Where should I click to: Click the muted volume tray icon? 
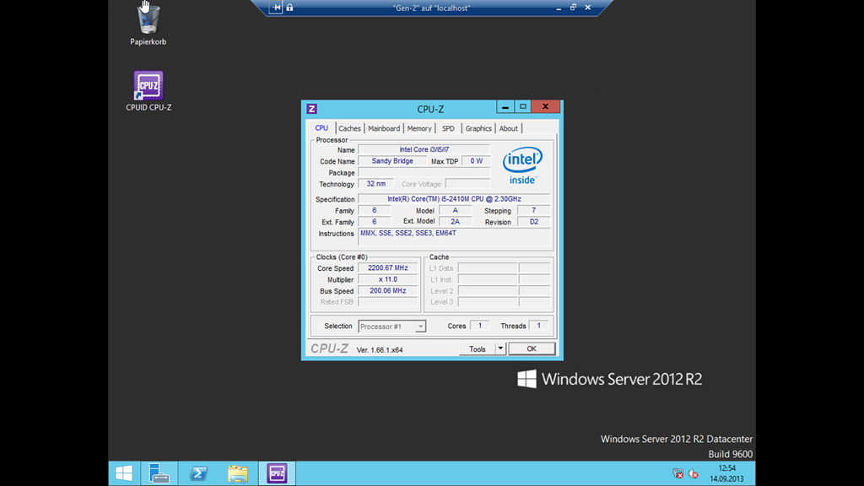coord(694,473)
